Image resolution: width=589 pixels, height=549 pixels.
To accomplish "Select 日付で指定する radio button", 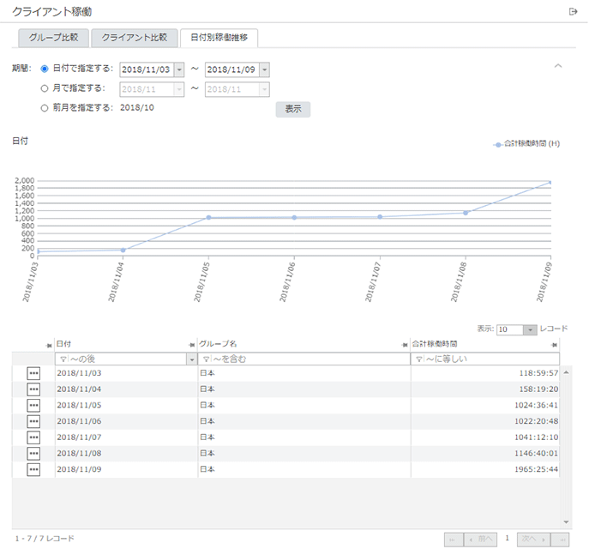I will [45, 69].
